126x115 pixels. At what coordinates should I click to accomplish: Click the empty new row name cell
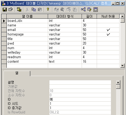pos(27,66)
